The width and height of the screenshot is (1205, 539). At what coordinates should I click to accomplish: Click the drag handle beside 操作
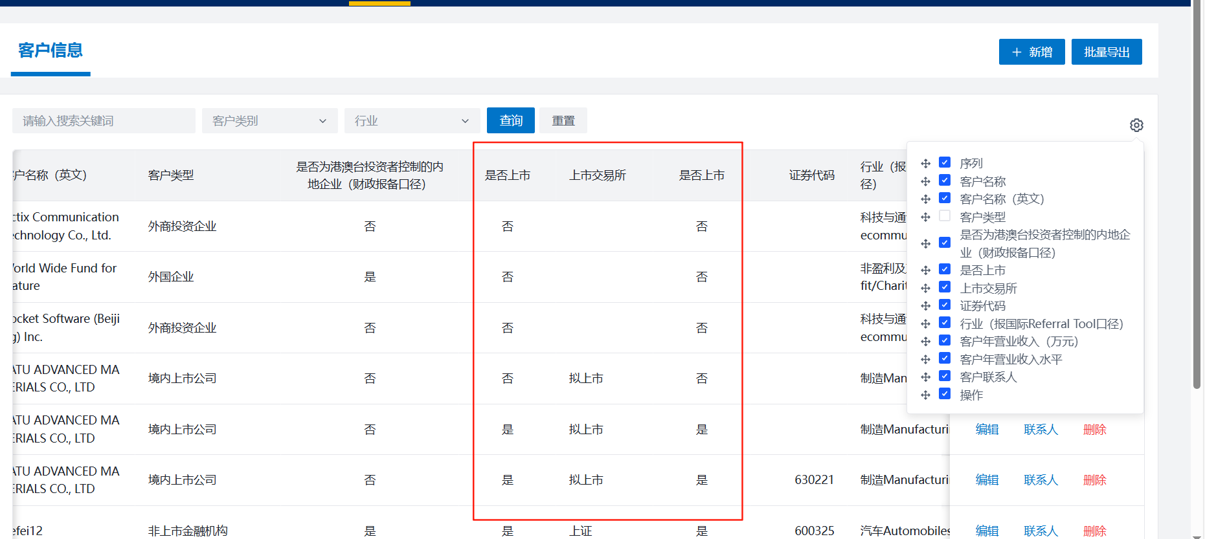pyautogui.click(x=925, y=395)
